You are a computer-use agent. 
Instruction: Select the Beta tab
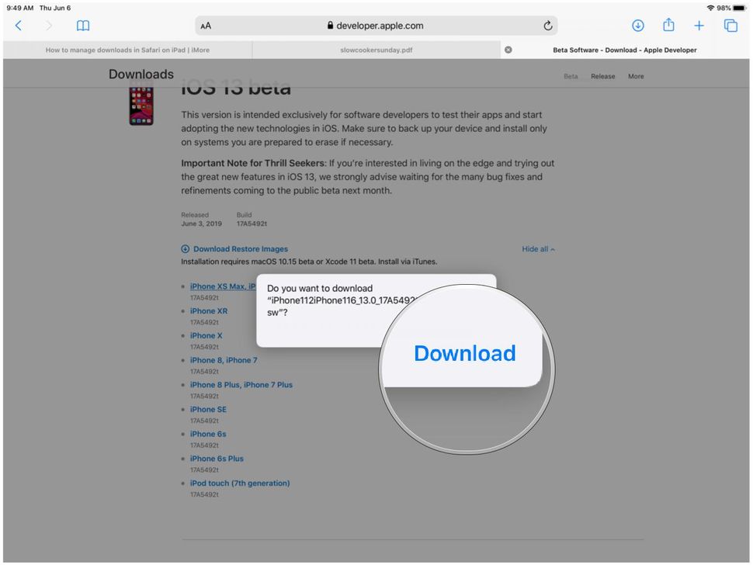tap(571, 75)
